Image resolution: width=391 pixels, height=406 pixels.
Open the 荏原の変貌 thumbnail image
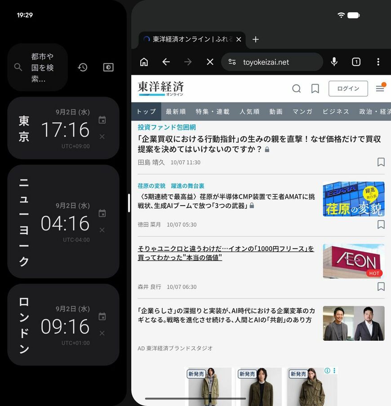pos(354,199)
